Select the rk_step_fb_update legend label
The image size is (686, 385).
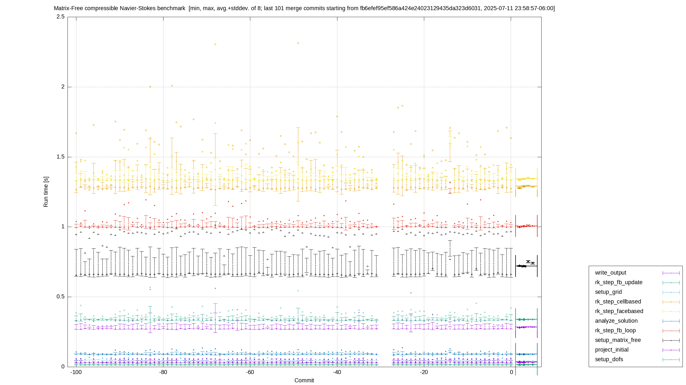pos(618,282)
